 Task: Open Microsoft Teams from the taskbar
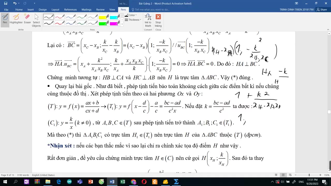coord(80,182)
